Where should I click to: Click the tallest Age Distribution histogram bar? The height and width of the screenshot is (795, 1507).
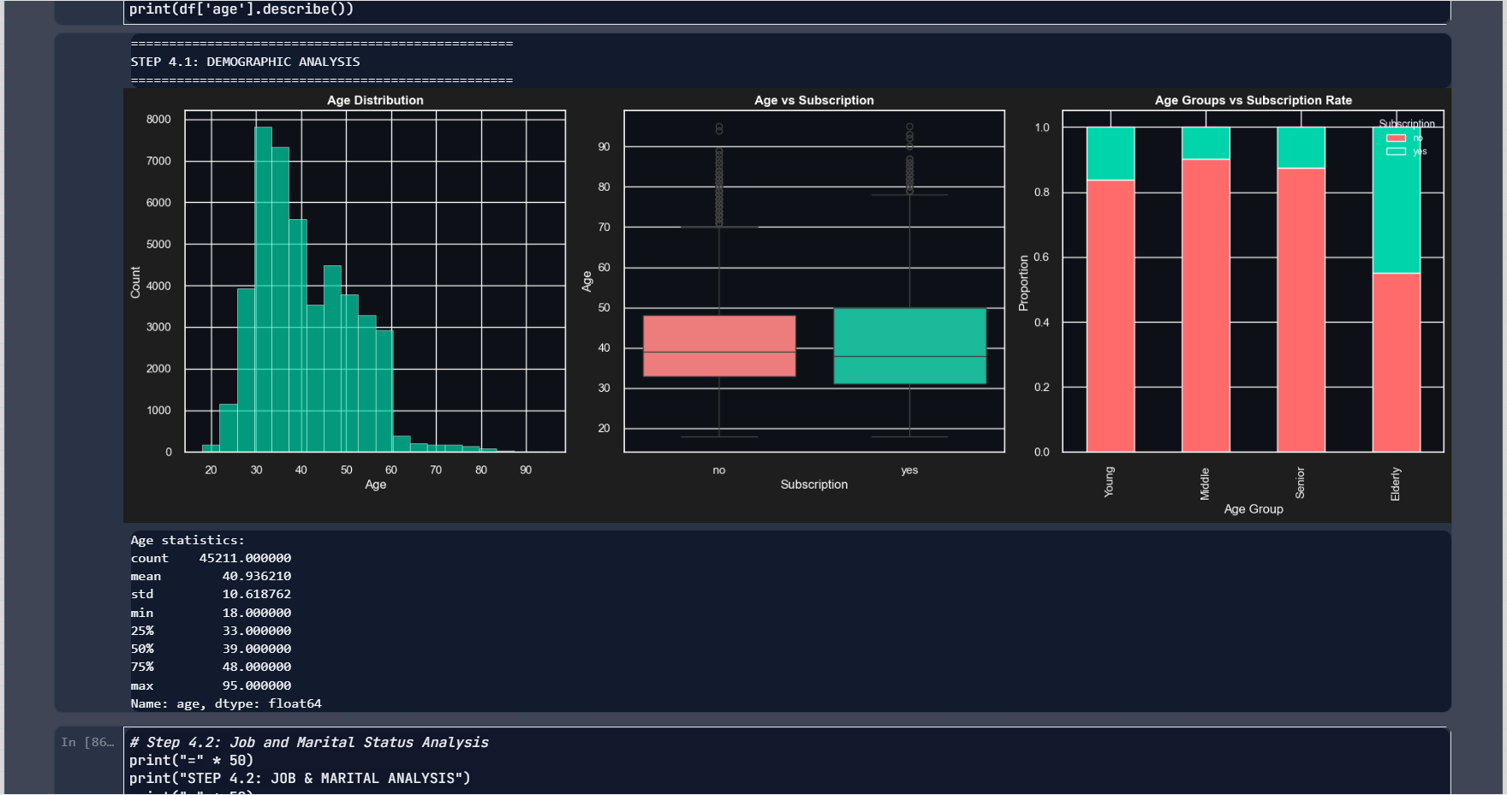pyautogui.click(x=263, y=289)
